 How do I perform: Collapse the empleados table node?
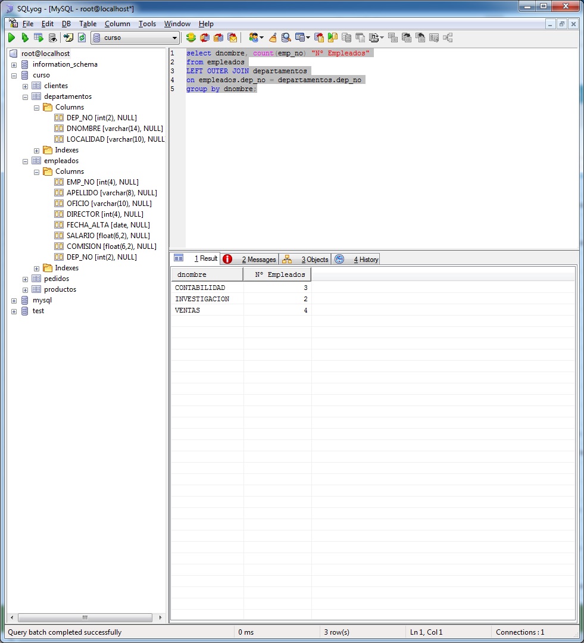coord(25,161)
